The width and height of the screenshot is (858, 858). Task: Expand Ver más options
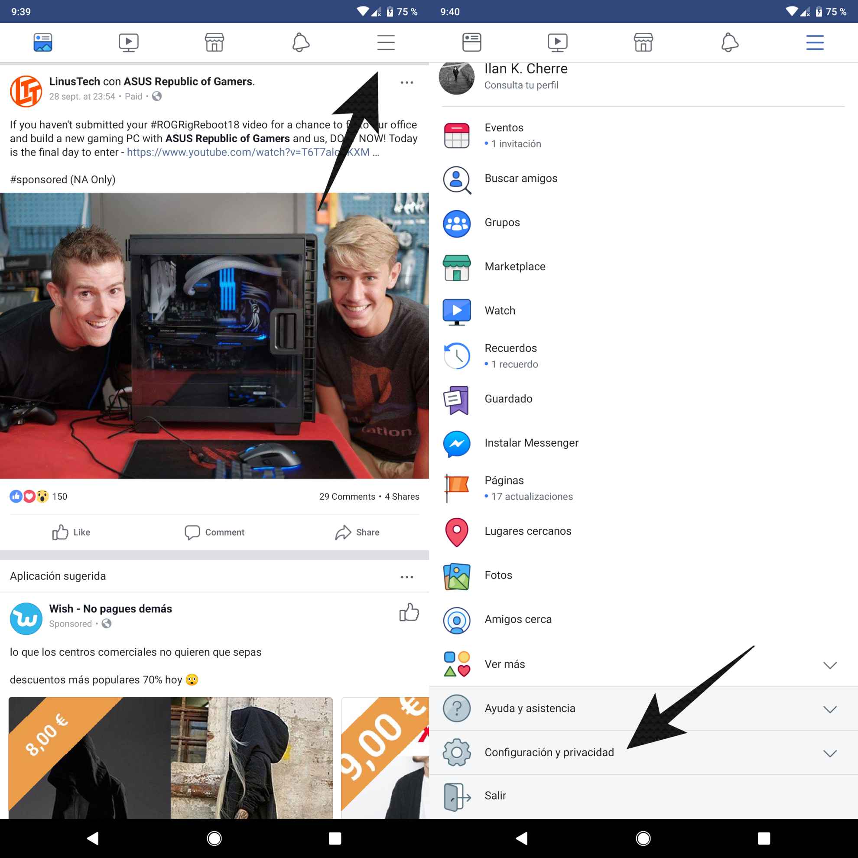pos(831,663)
